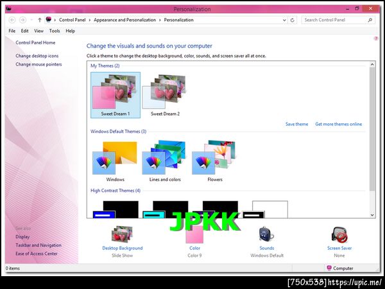Expand the address bar history dropdown
The height and width of the screenshot is (289, 385).
284,20
